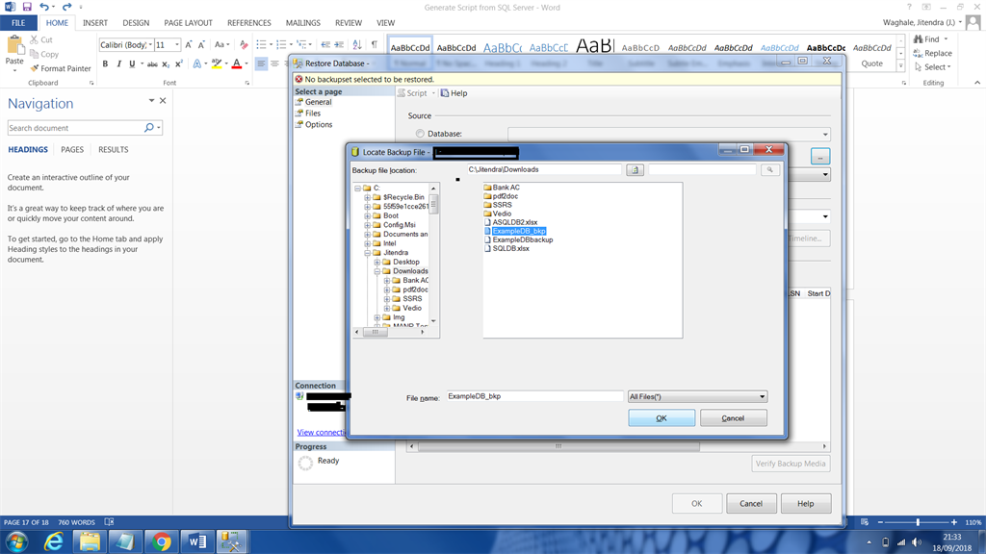Click the Increase Indent icon
986x554 pixels.
339,44
